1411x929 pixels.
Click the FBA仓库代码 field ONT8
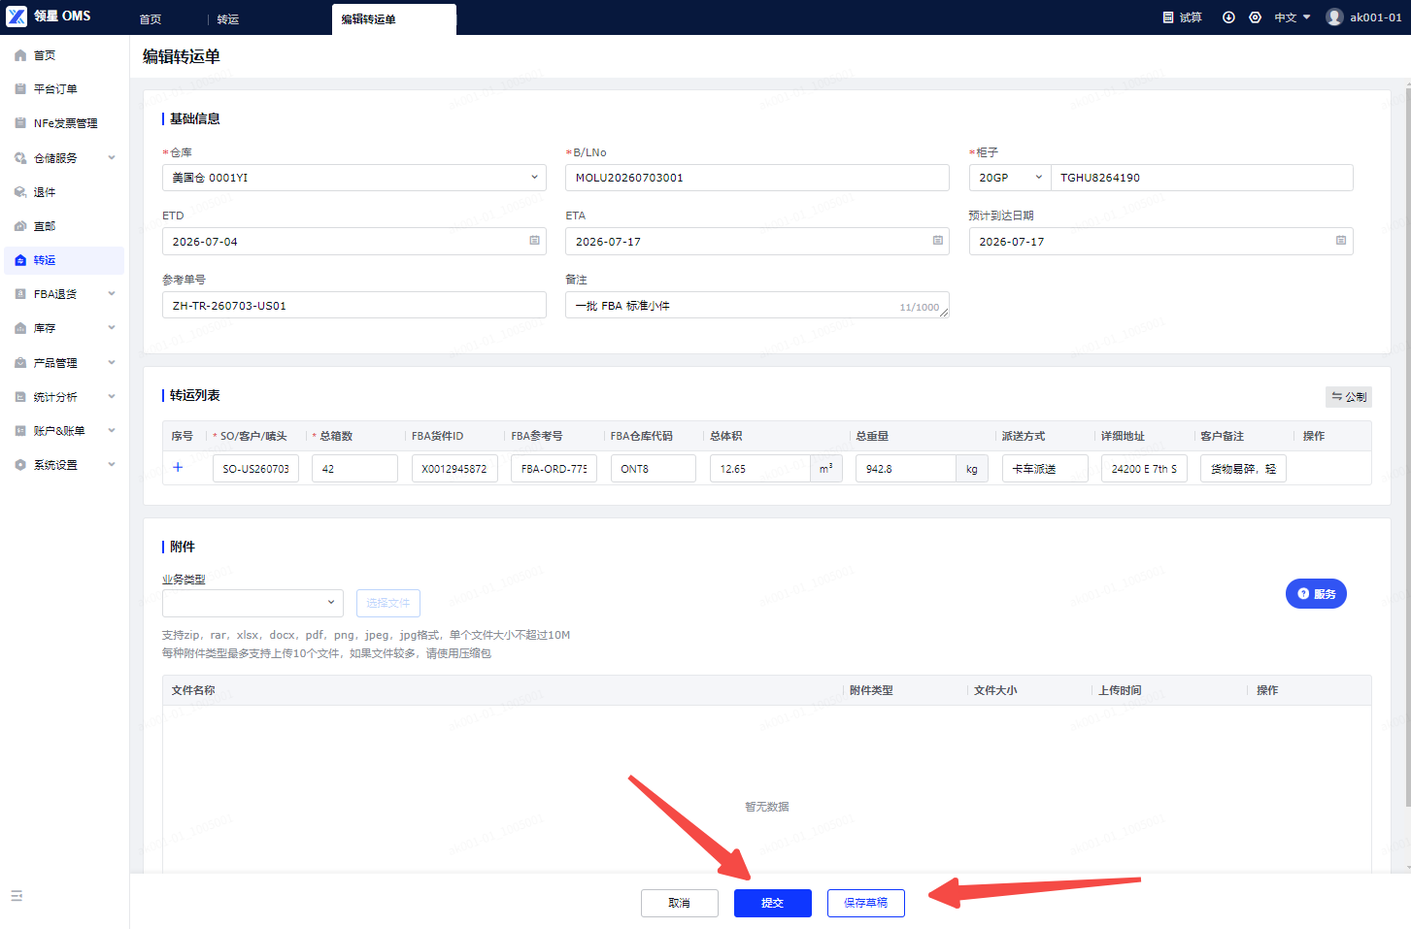(x=653, y=469)
